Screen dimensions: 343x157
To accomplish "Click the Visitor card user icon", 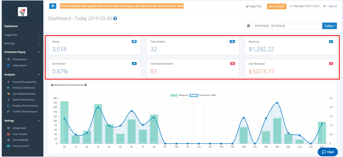I will tap(134, 42).
